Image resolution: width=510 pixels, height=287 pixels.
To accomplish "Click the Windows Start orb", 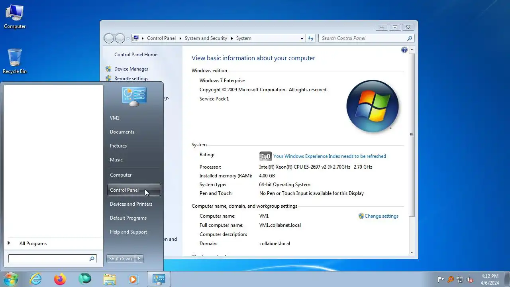I will pyautogui.click(x=10, y=279).
